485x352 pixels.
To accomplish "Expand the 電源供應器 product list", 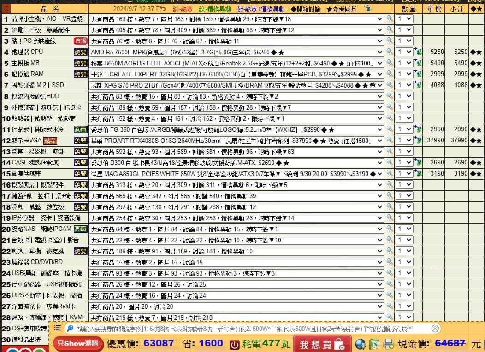I will (379, 174).
